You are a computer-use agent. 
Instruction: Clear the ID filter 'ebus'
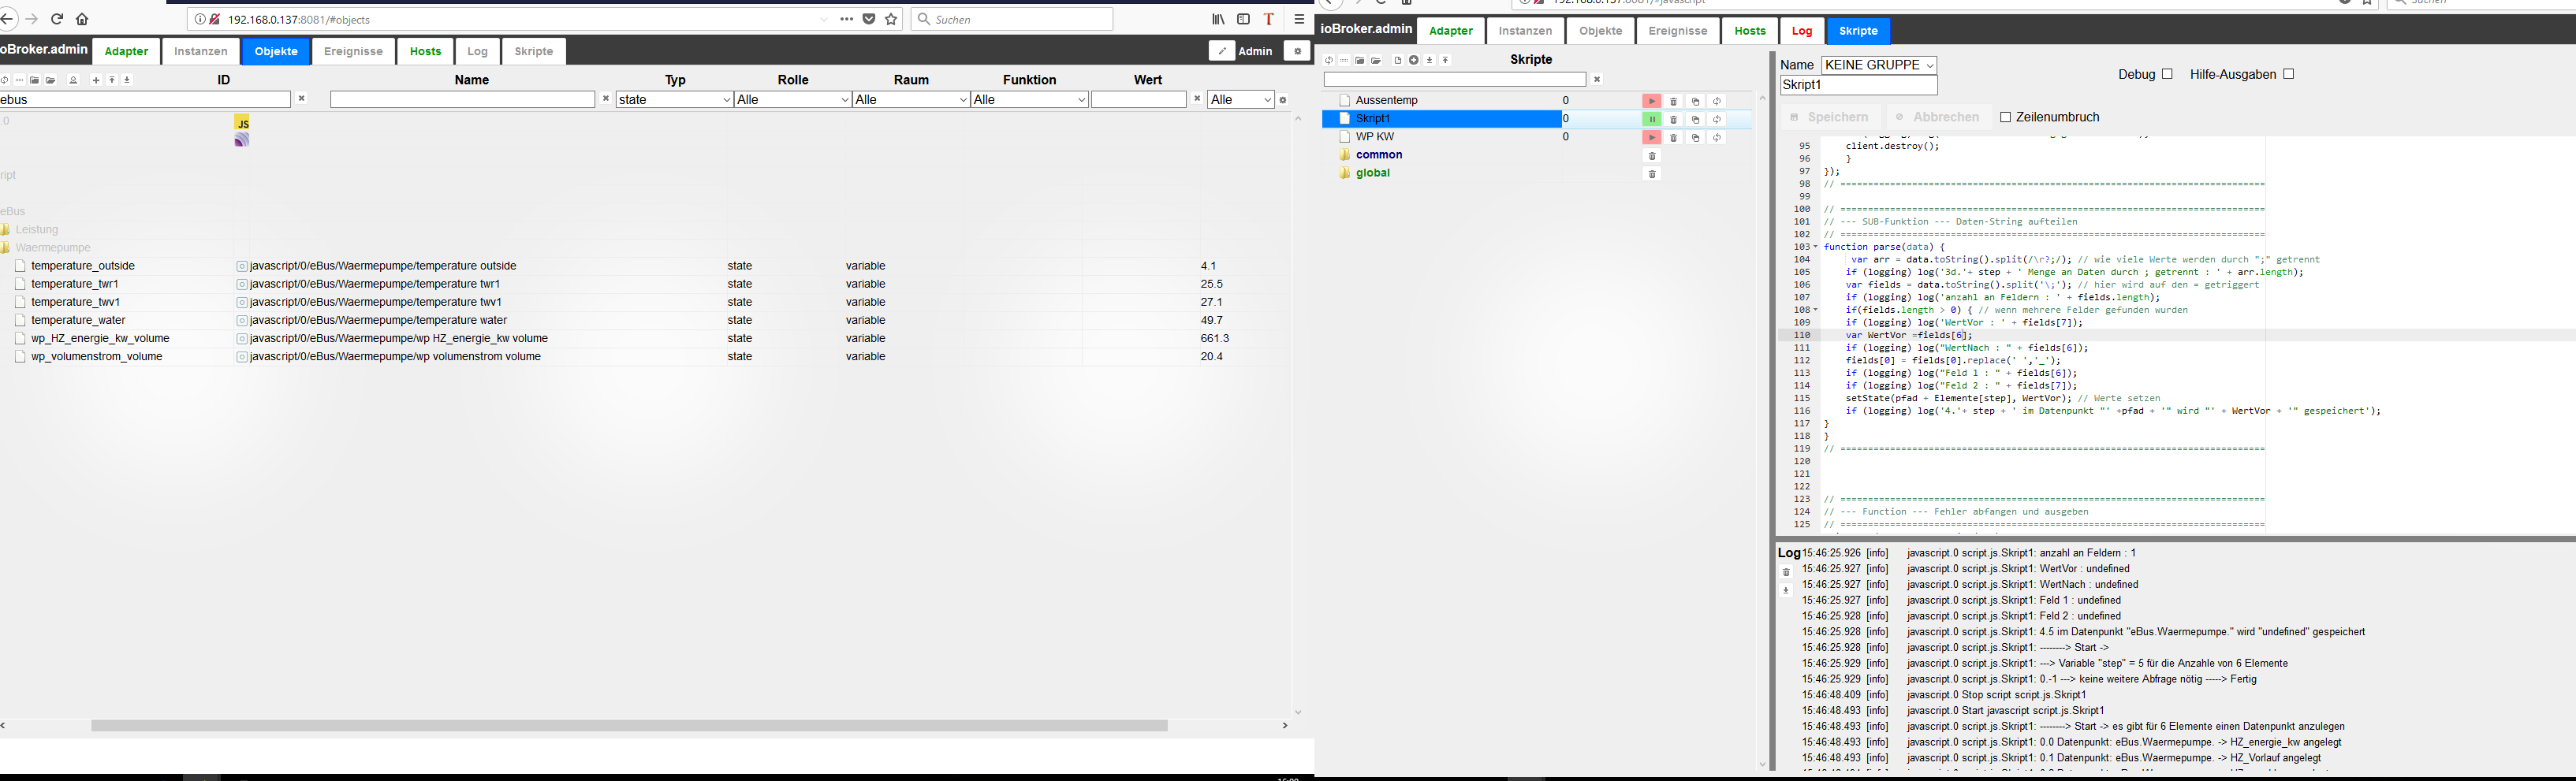point(302,99)
